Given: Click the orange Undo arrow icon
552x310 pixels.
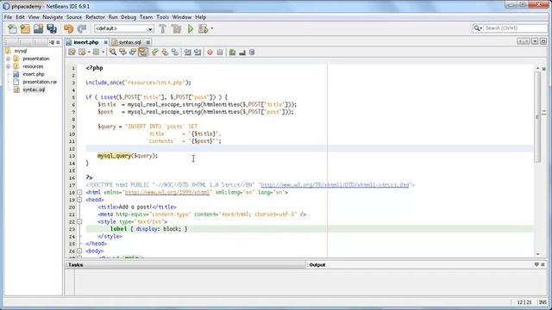Looking at the screenshot, I should pos(69,28).
